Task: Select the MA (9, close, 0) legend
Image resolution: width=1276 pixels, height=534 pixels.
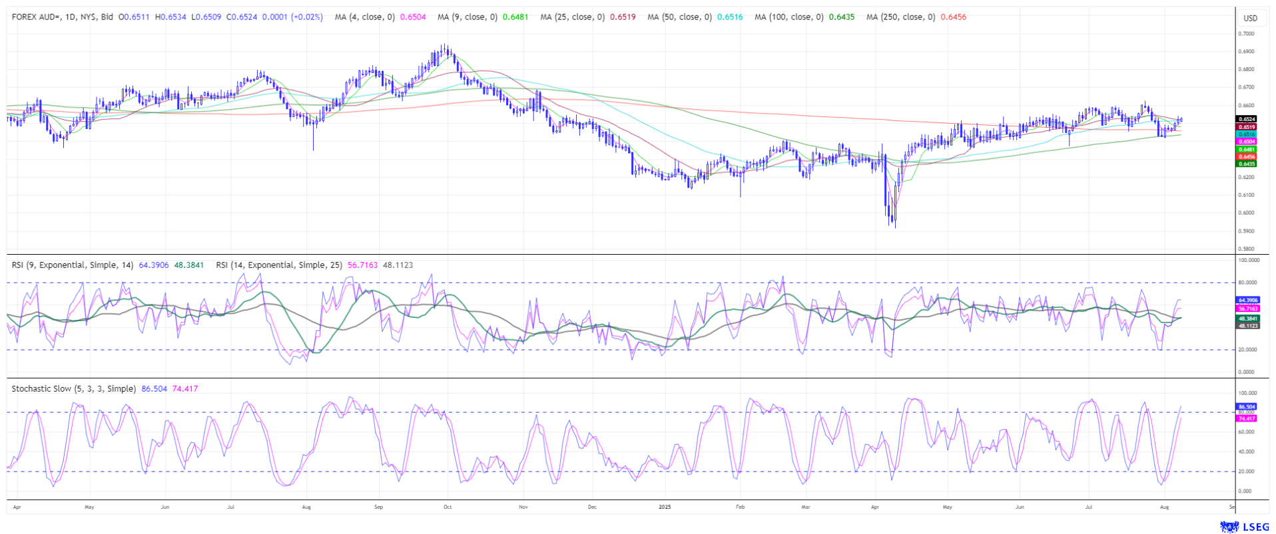Action: click(x=467, y=17)
